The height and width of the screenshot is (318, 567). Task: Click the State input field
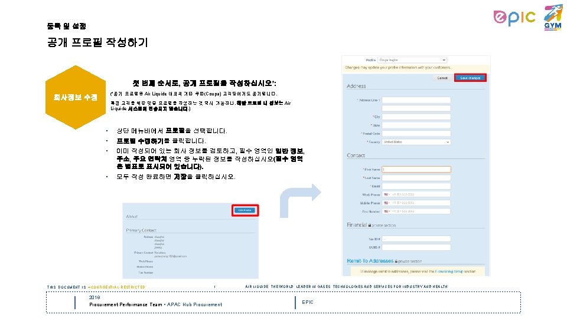[x=416, y=125]
